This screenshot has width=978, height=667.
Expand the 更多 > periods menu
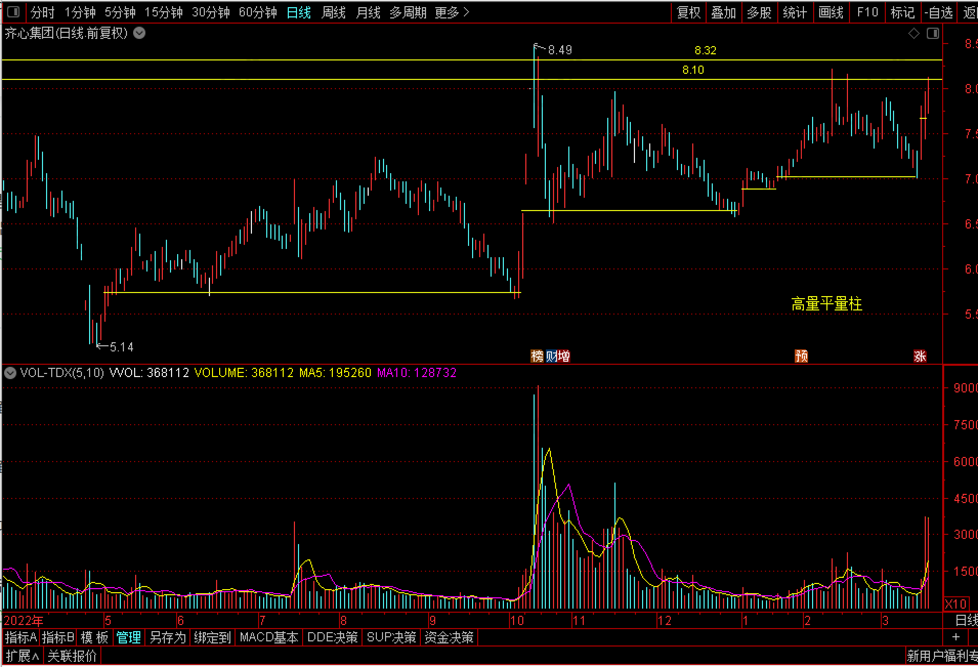(x=452, y=12)
